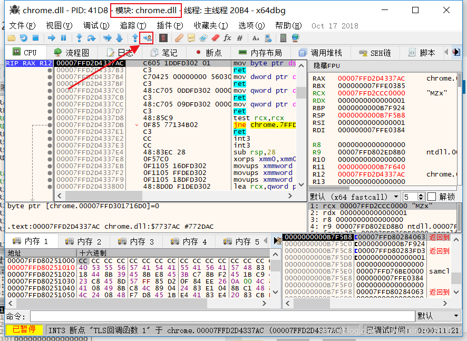Switch to the SEH链 tab
Screen dimensions: 467x341
point(375,53)
